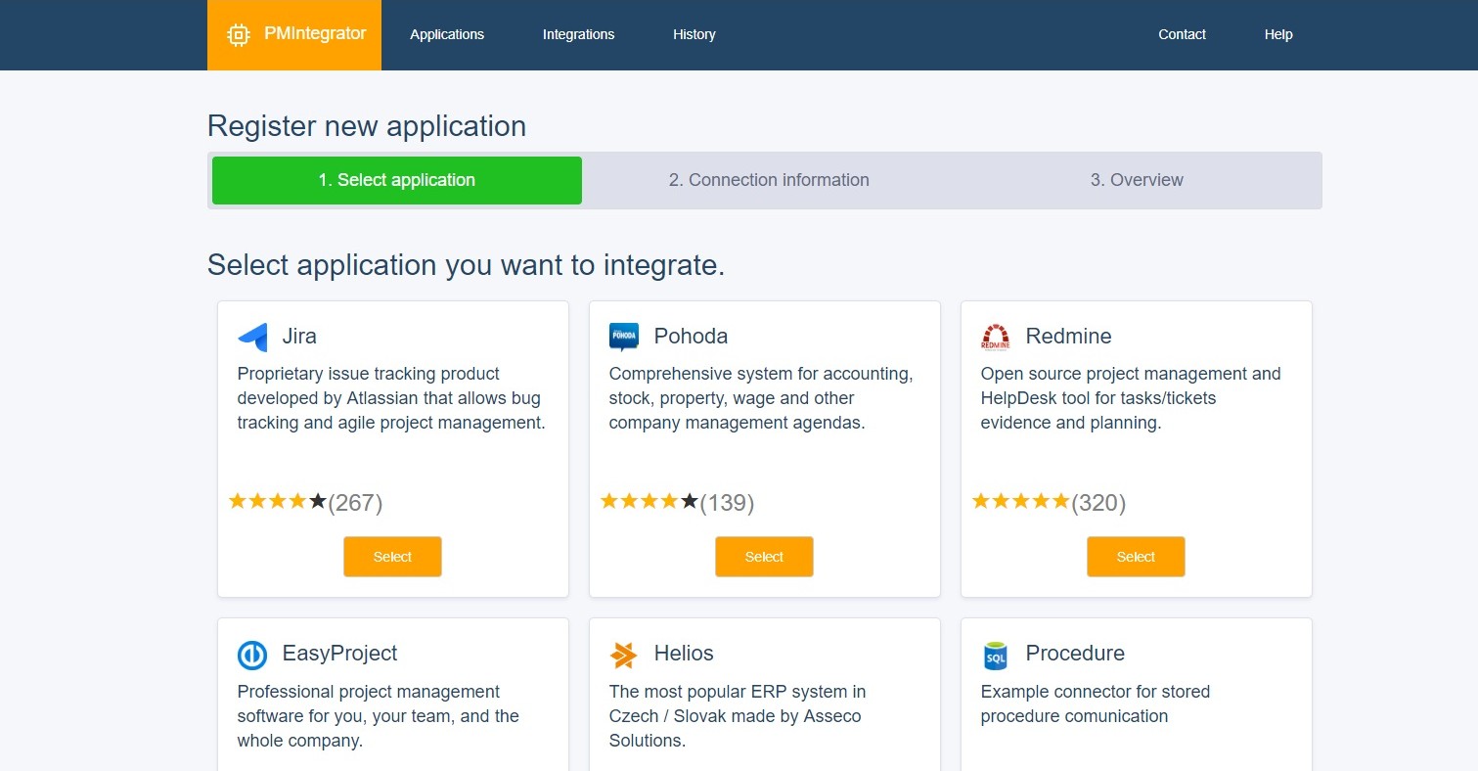Screen dimensions: 1478x771
Task: Switch to the Overview step
Action: (1137, 179)
